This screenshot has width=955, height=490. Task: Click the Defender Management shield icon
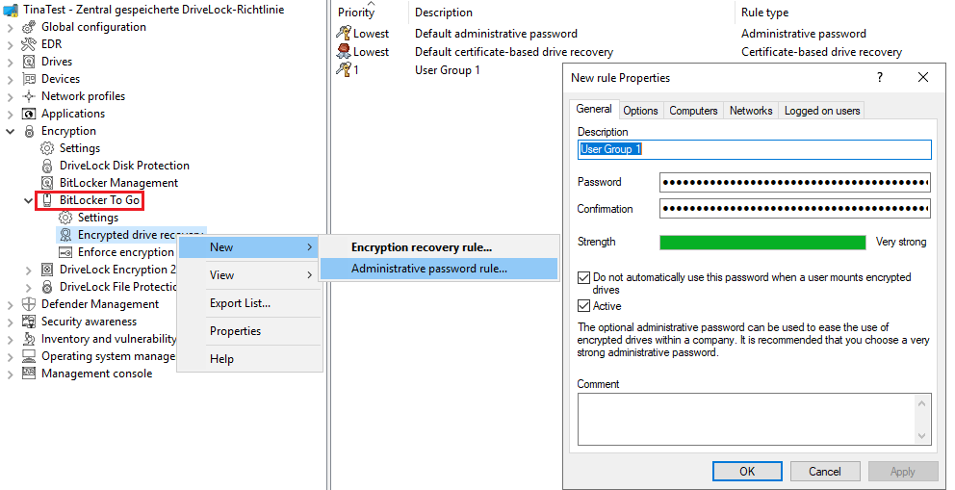click(29, 304)
